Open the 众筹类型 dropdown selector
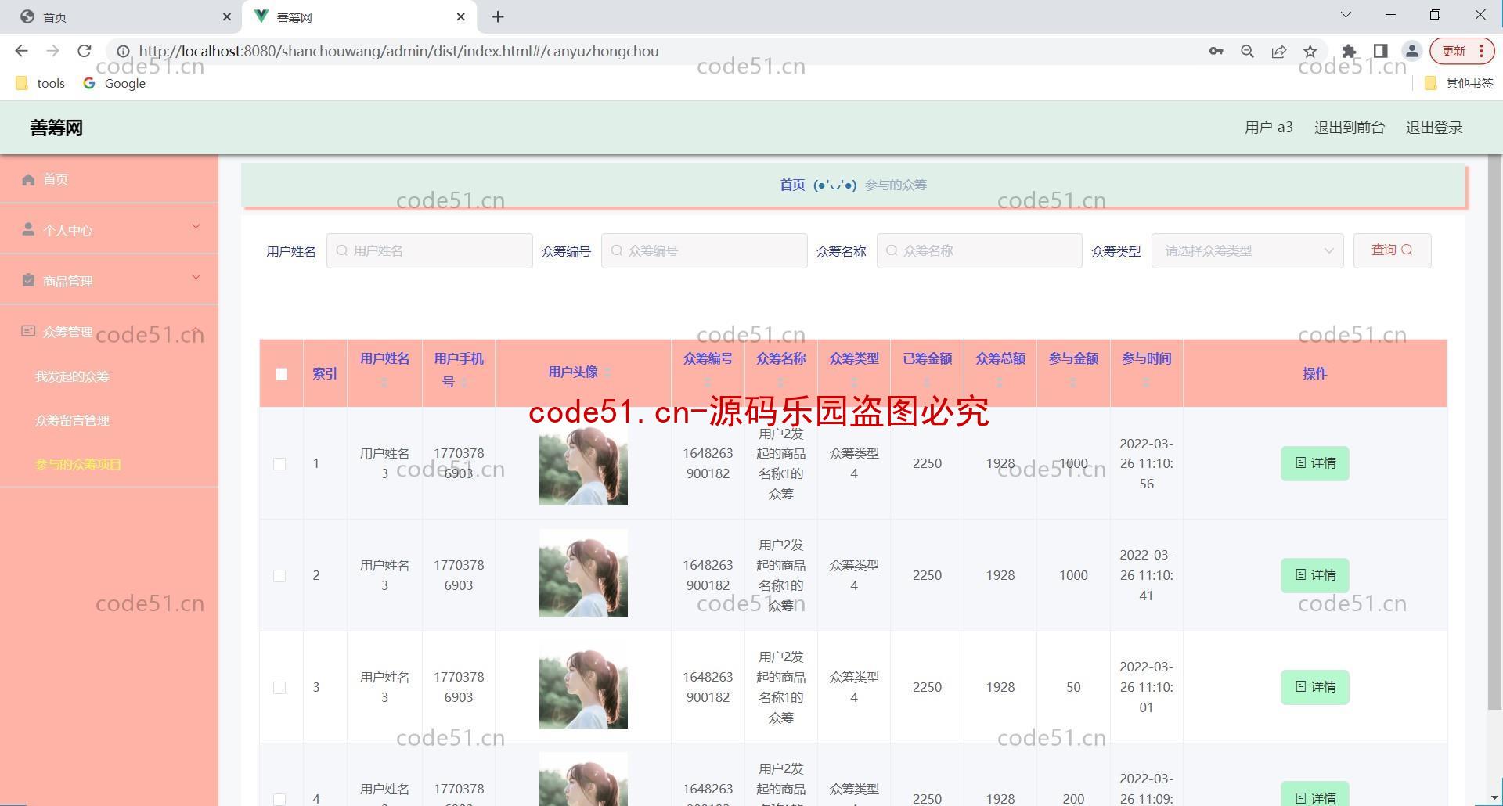The width and height of the screenshot is (1503, 806). (1247, 250)
